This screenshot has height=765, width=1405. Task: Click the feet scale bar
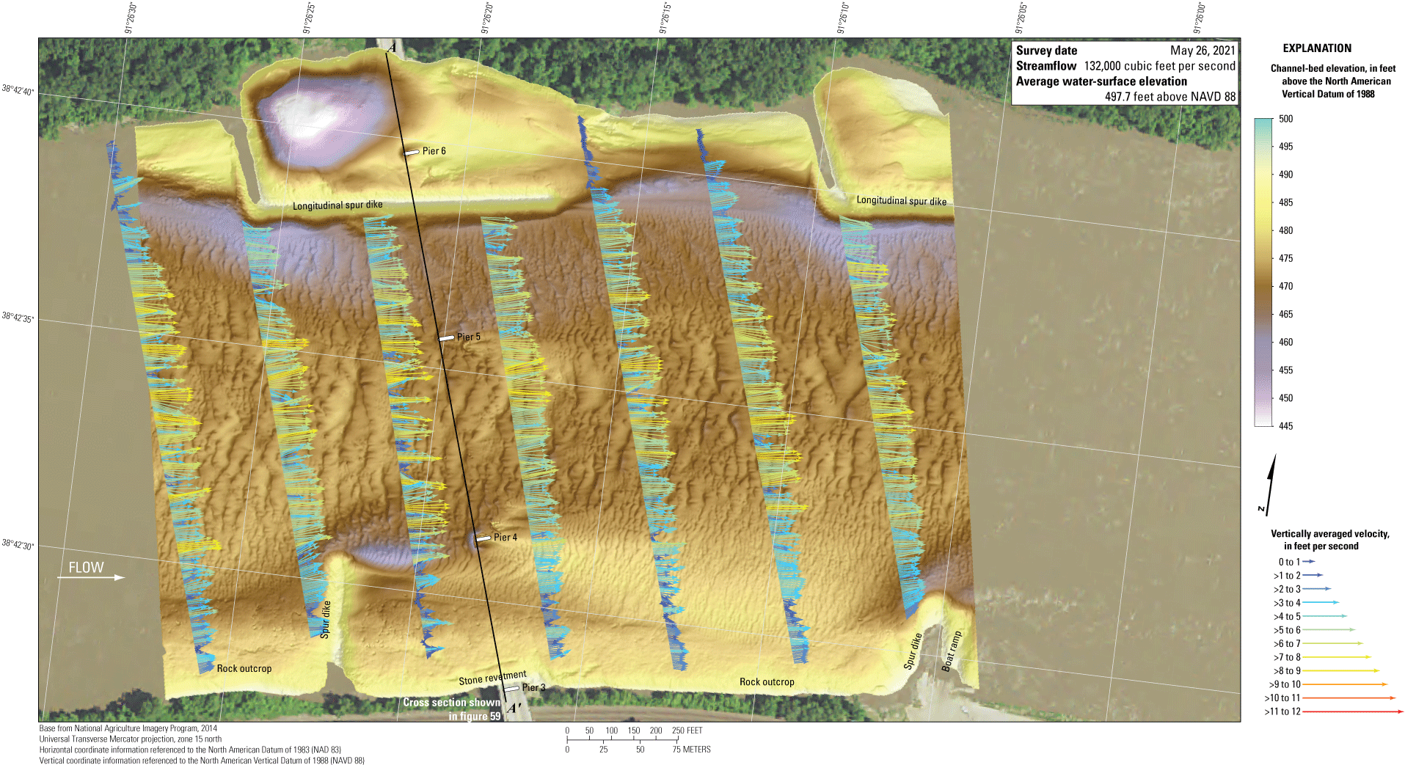(622, 739)
